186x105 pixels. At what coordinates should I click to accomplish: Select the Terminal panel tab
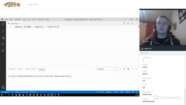tap(42, 69)
